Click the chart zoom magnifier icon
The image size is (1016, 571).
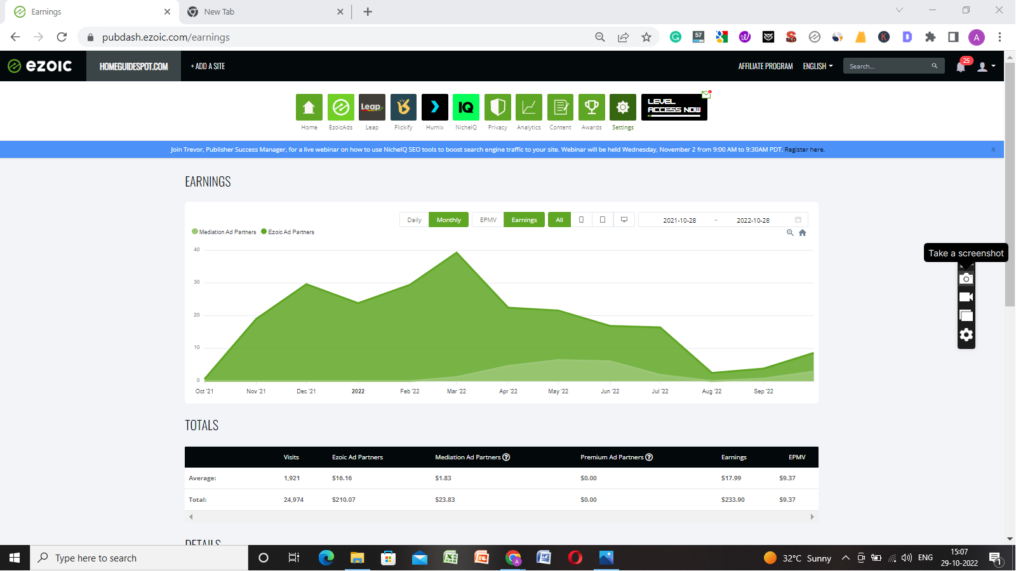point(791,232)
